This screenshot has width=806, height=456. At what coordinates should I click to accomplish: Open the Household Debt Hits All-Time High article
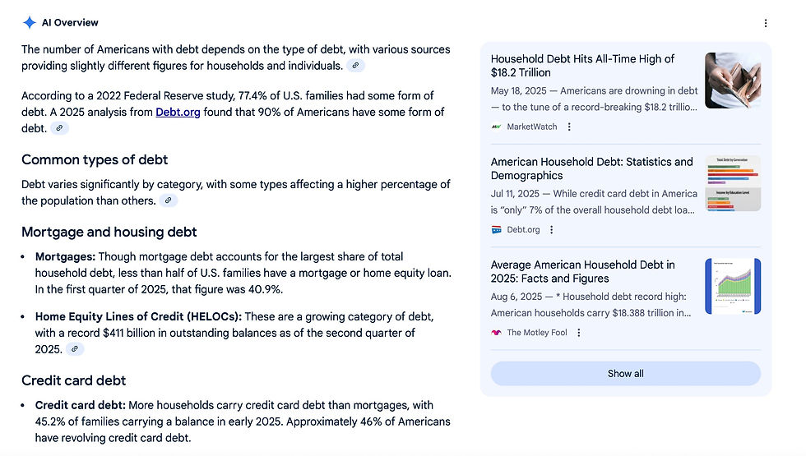(x=582, y=66)
